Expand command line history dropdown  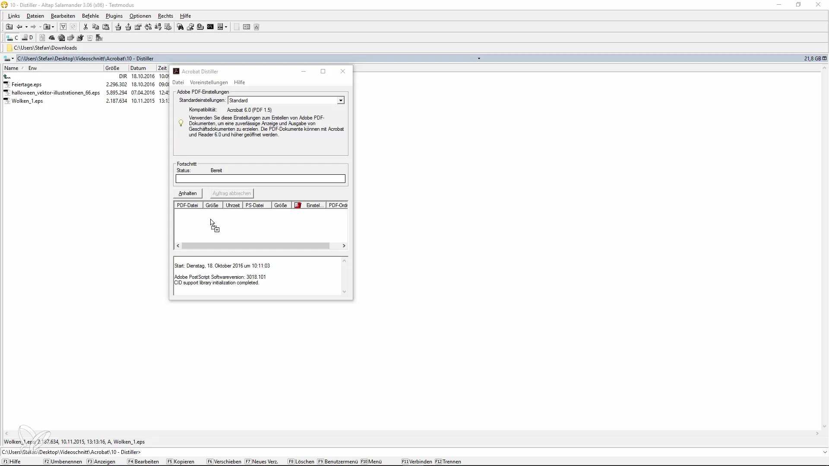(825, 452)
